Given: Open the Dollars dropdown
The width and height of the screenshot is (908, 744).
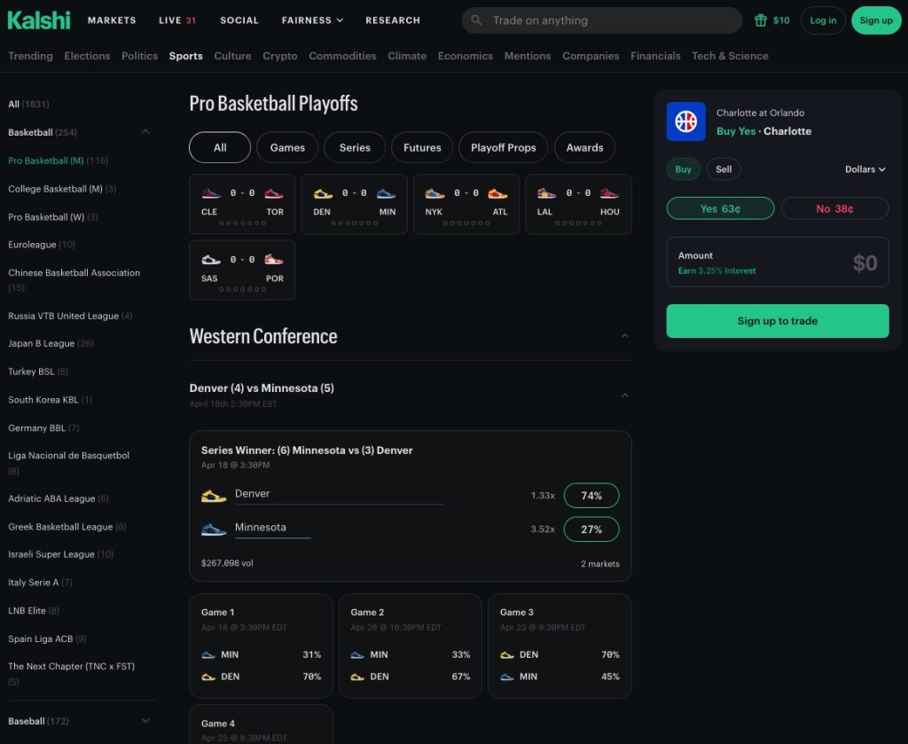Looking at the screenshot, I should (865, 169).
